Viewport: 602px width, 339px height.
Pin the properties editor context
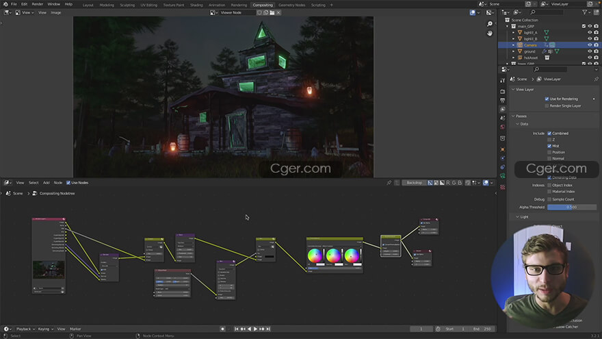596,79
